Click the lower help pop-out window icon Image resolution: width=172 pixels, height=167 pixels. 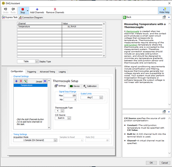click(164, 111)
